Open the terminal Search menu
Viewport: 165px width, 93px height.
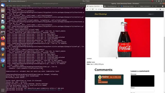coord(18,6)
